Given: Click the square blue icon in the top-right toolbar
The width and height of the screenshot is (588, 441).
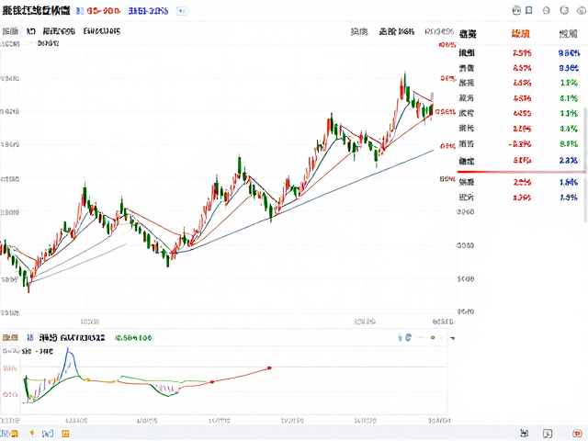Looking at the screenshot, I should pyautogui.click(x=529, y=10).
